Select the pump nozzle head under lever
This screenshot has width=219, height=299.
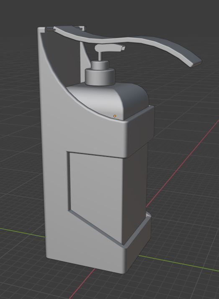(110, 48)
